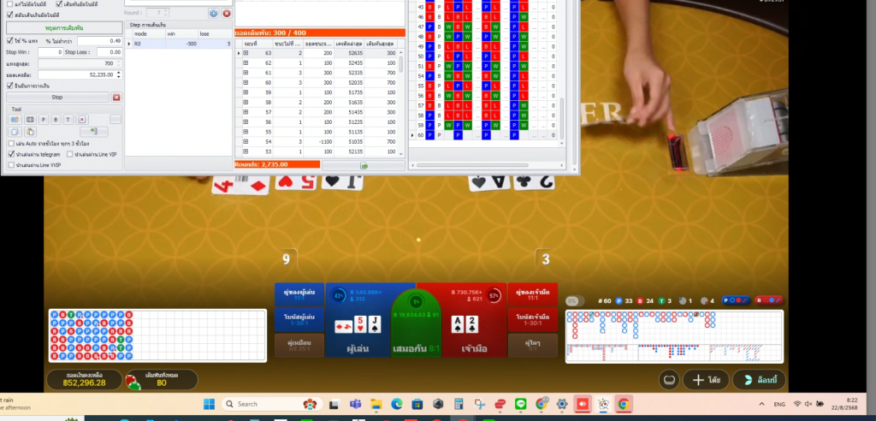Click the red delete step icon
Screen dimensions: 876x421
(x=226, y=14)
